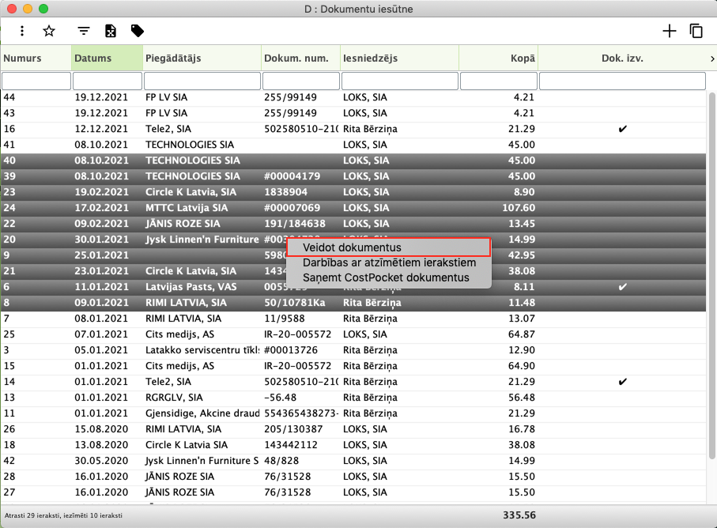Click amount 64.90 in row 15
Image resolution: width=717 pixels, height=528 pixels.
point(521,366)
